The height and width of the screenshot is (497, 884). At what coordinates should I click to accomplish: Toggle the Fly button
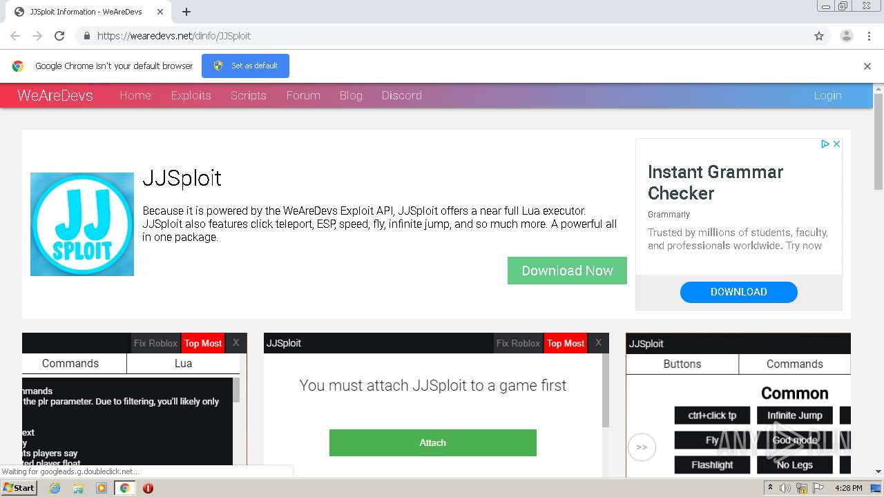pyautogui.click(x=712, y=440)
